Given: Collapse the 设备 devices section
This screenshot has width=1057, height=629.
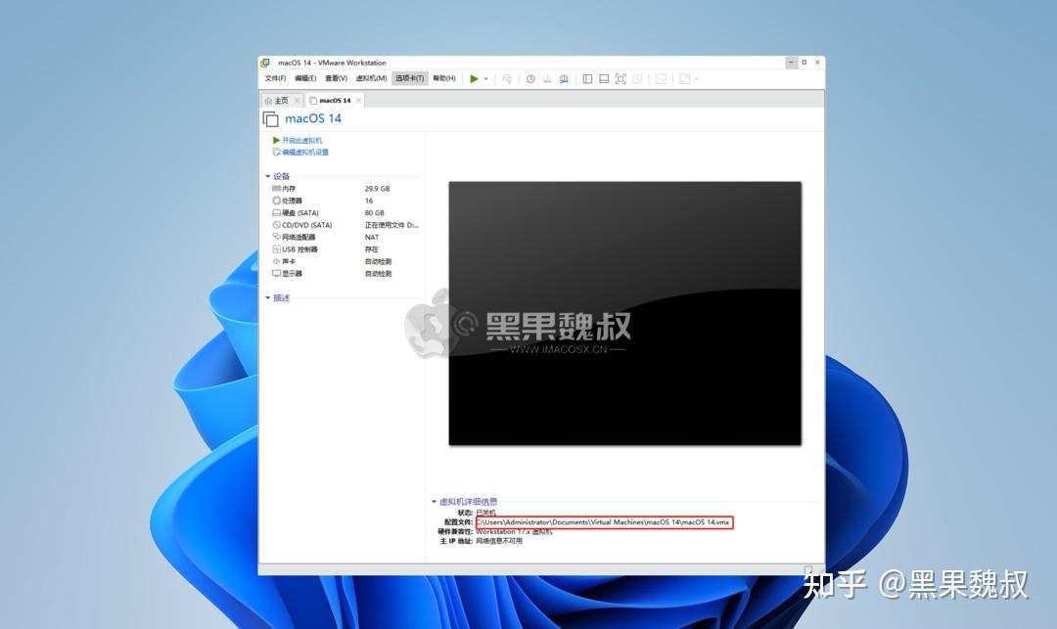Looking at the screenshot, I should tap(267, 177).
